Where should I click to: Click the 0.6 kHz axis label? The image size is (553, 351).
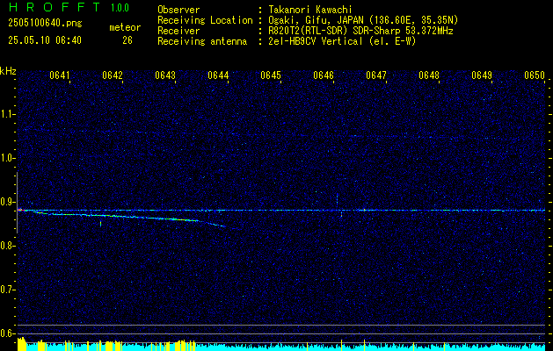pos(8,333)
